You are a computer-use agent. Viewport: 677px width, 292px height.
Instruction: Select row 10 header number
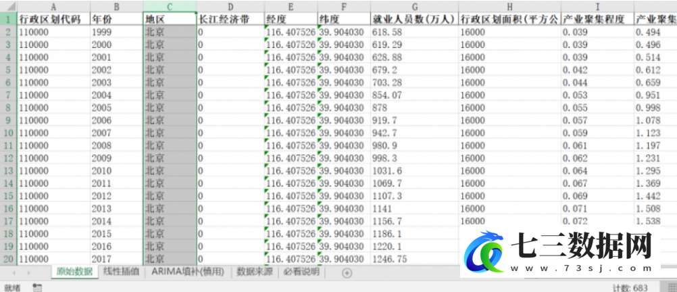[8, 132]
